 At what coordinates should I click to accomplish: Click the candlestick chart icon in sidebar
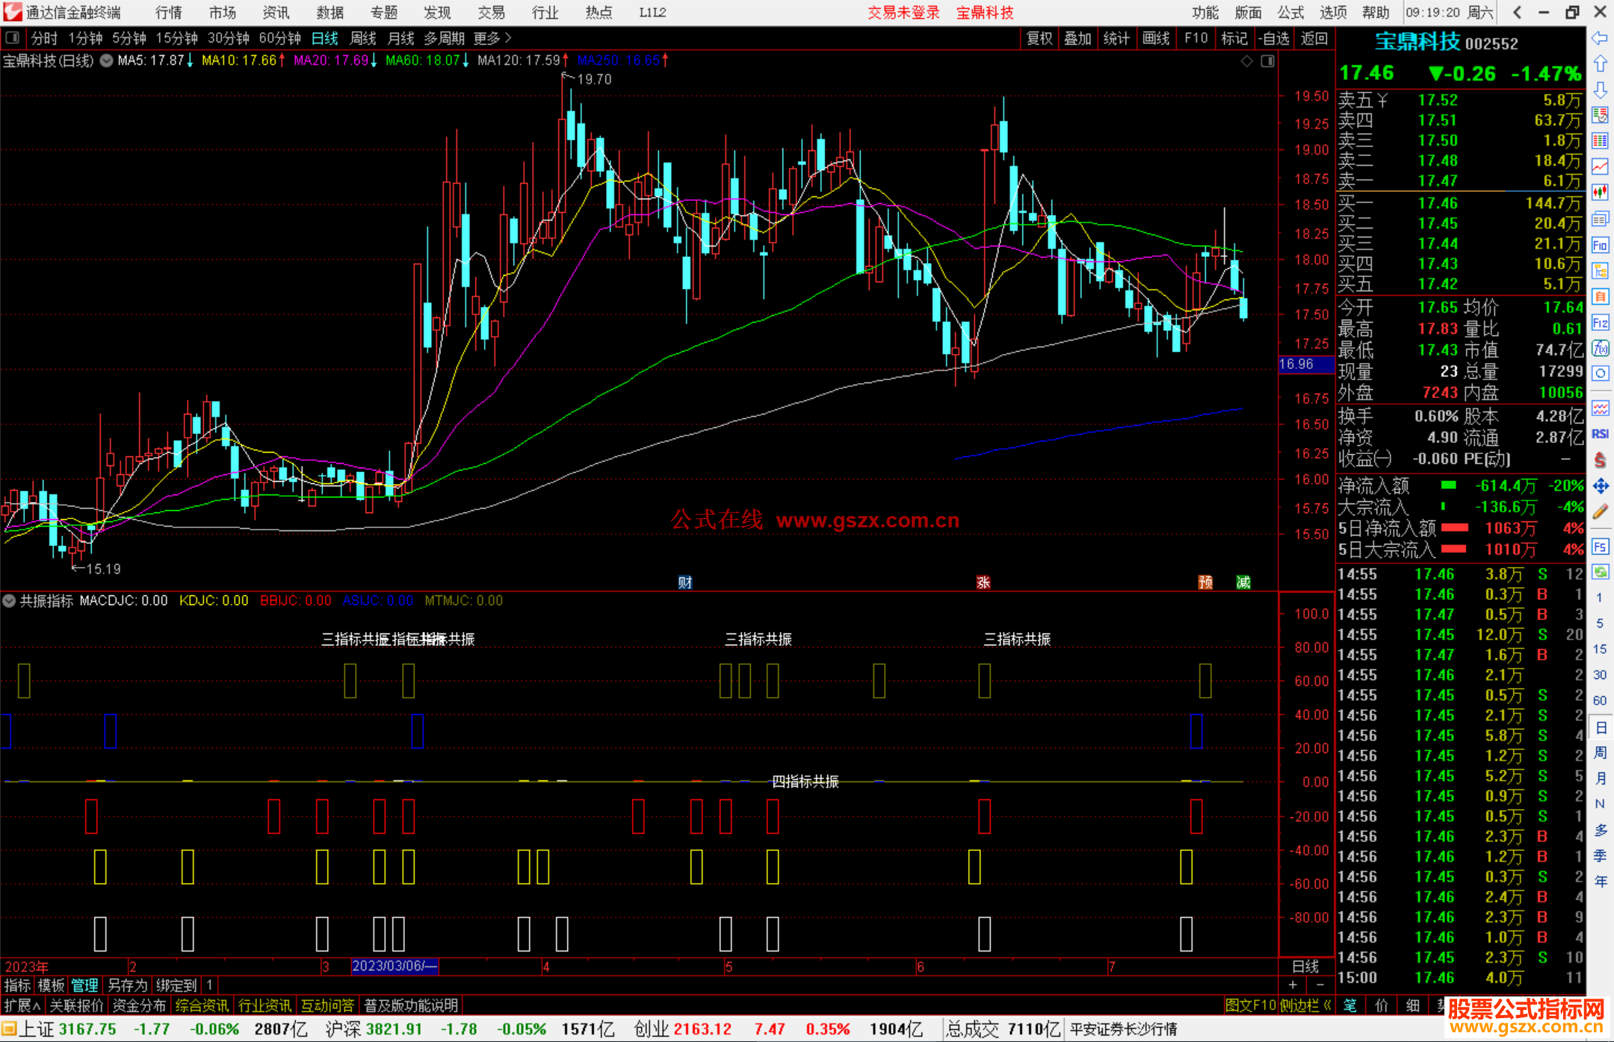click(x=1600, y=193)
